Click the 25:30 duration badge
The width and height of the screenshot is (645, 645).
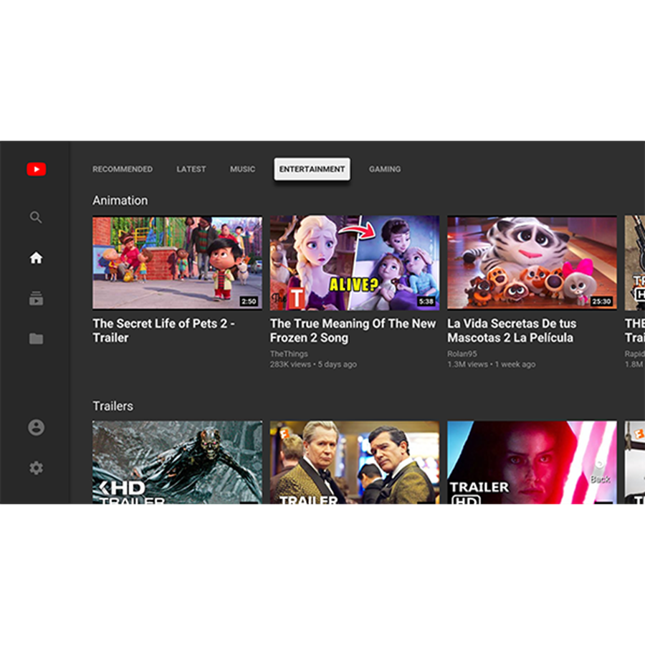click(601, 302)
